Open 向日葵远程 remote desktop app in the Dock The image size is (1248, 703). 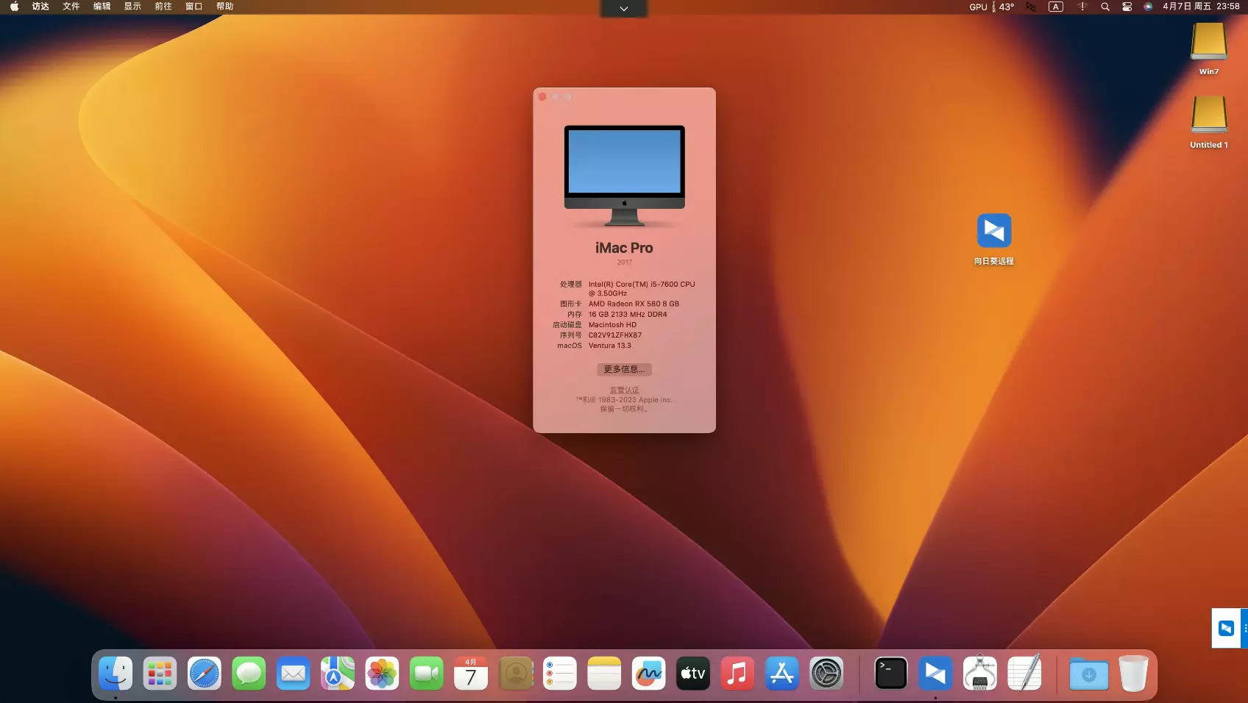[935, 673]
